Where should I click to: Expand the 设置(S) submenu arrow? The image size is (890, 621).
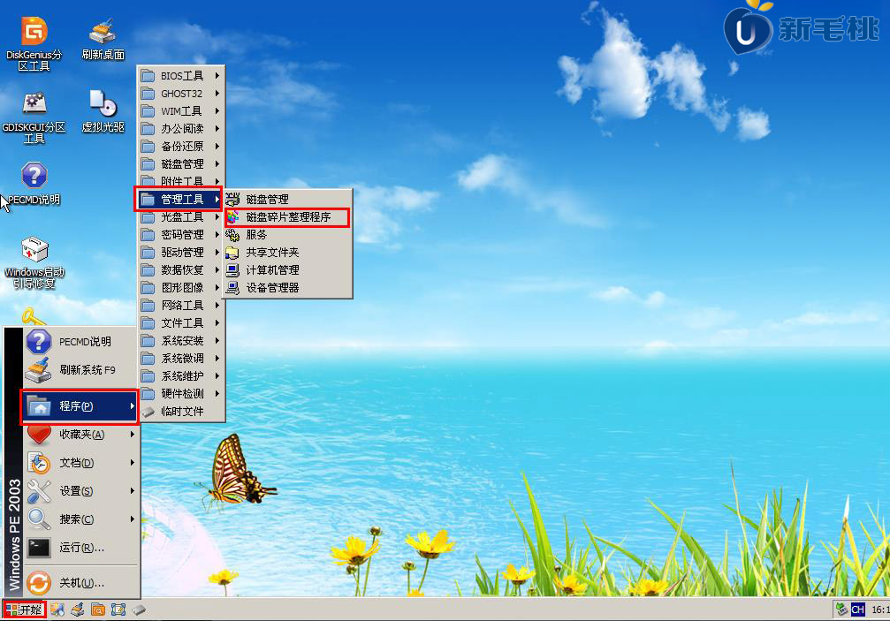pyautogui.click(x=133, y=490)
